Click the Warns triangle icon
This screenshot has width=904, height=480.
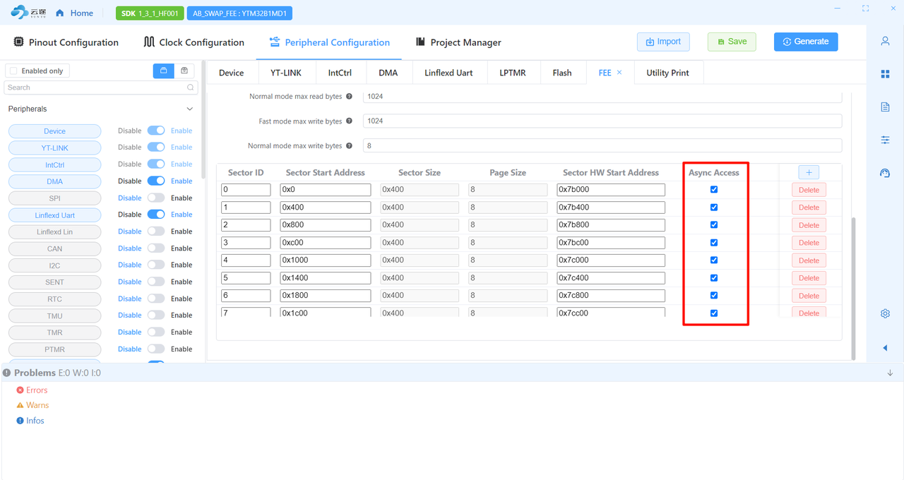pyautogui.click(x=20, y=405)
